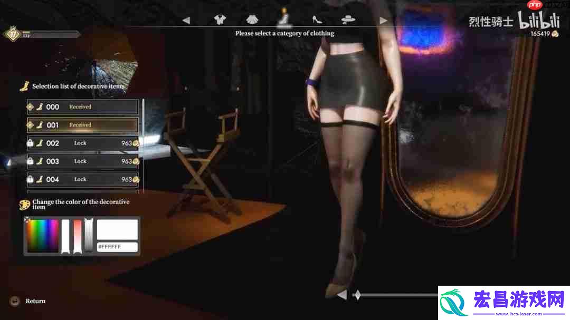Click the white vertical color slider
The width and height of the screenshot is (570, 320).
pos(65,236)
